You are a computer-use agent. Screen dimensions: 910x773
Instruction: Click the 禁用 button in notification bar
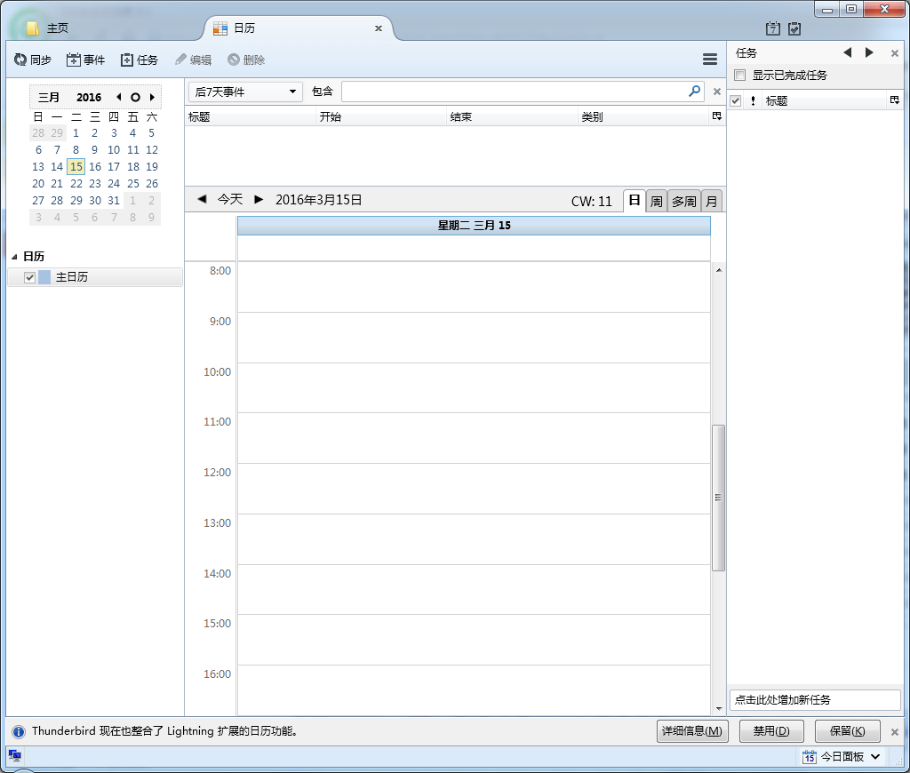point(770,731)
